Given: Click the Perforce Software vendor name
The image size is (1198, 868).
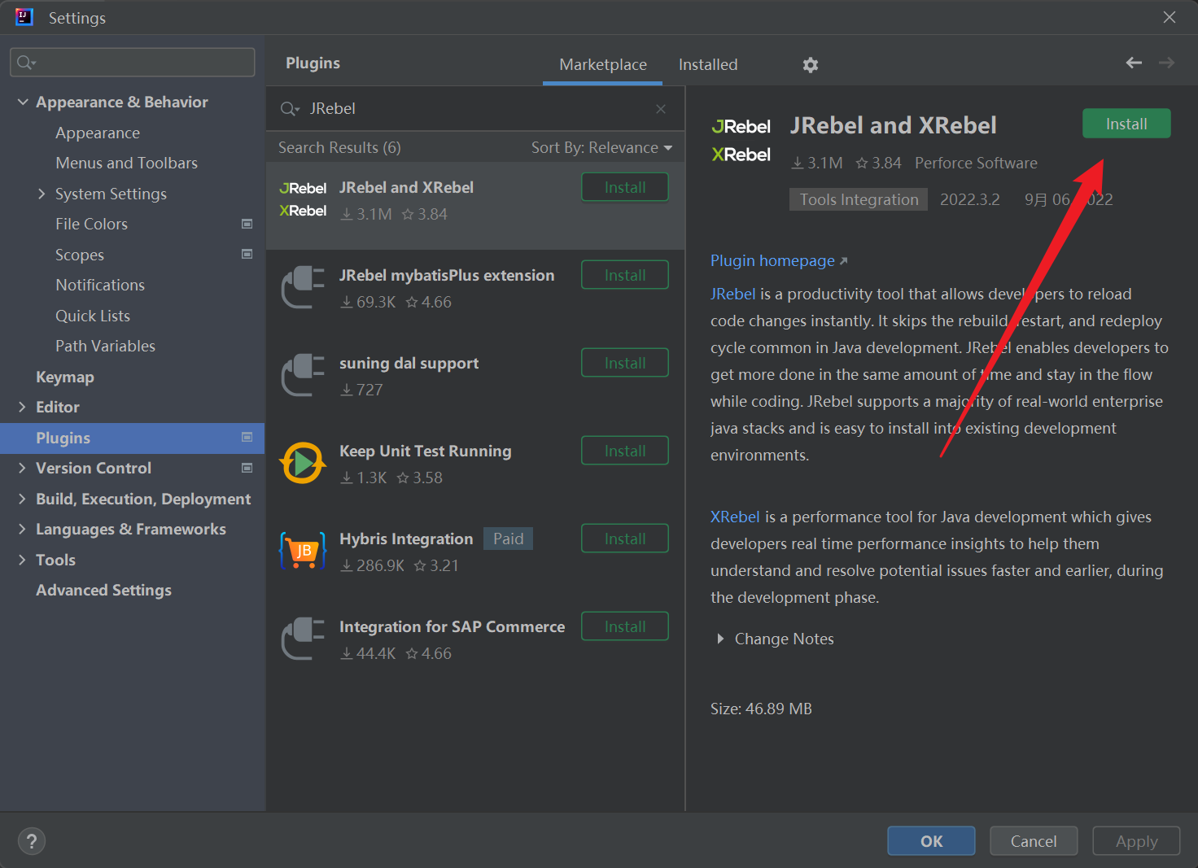Looking at the screenshot, I should pos(976,163).
